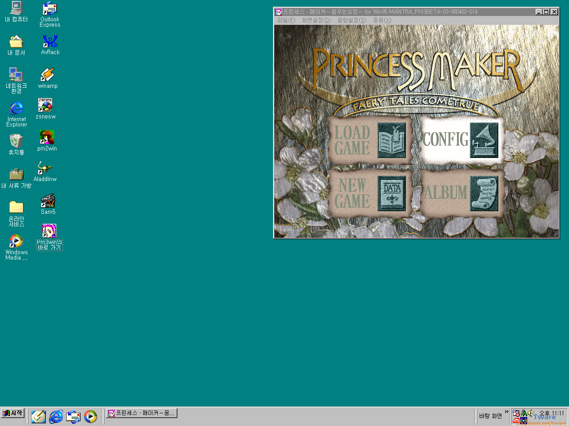Screen dimensions: 569x426
Task: Click the Princess Maker taskbar button
Action: pos(142,413)
